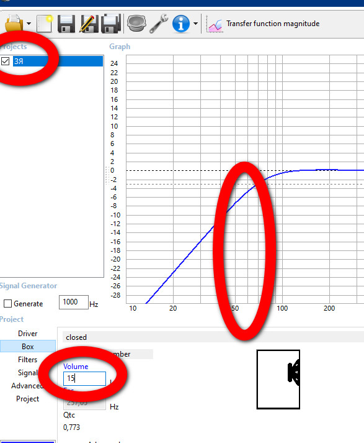Image resolution: width=364 pixels, height=443 pixels.
Task: Click the save-as floppy with pencil icon
Action: pos(89,24)
